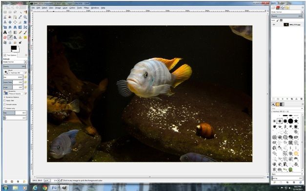
Task: Adjust the Rate slider
Action: [x=15, y=113]
